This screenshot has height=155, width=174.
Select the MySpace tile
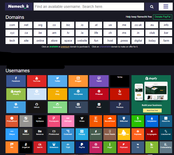pos(40,121)
